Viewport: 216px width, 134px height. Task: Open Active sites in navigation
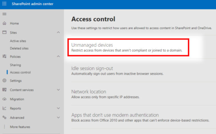(x=18, y=41)
